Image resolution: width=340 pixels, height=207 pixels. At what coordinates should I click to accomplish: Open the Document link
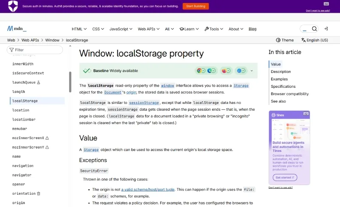pyautogui.click(x=113, y=92)
